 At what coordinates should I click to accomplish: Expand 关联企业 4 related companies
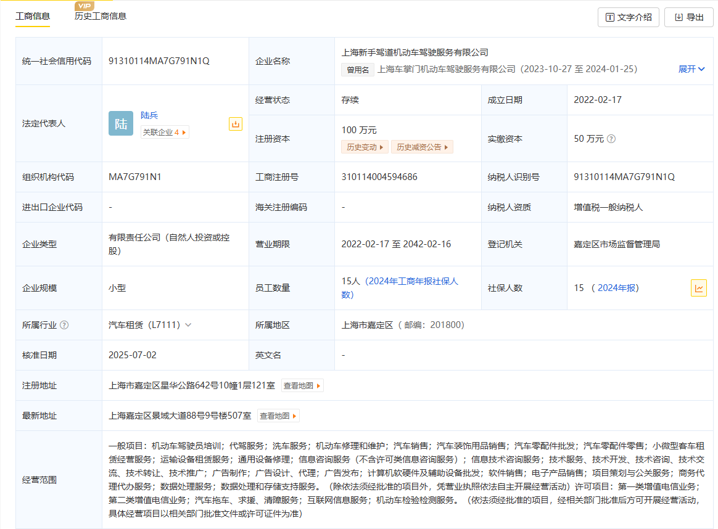pos(165,132)
